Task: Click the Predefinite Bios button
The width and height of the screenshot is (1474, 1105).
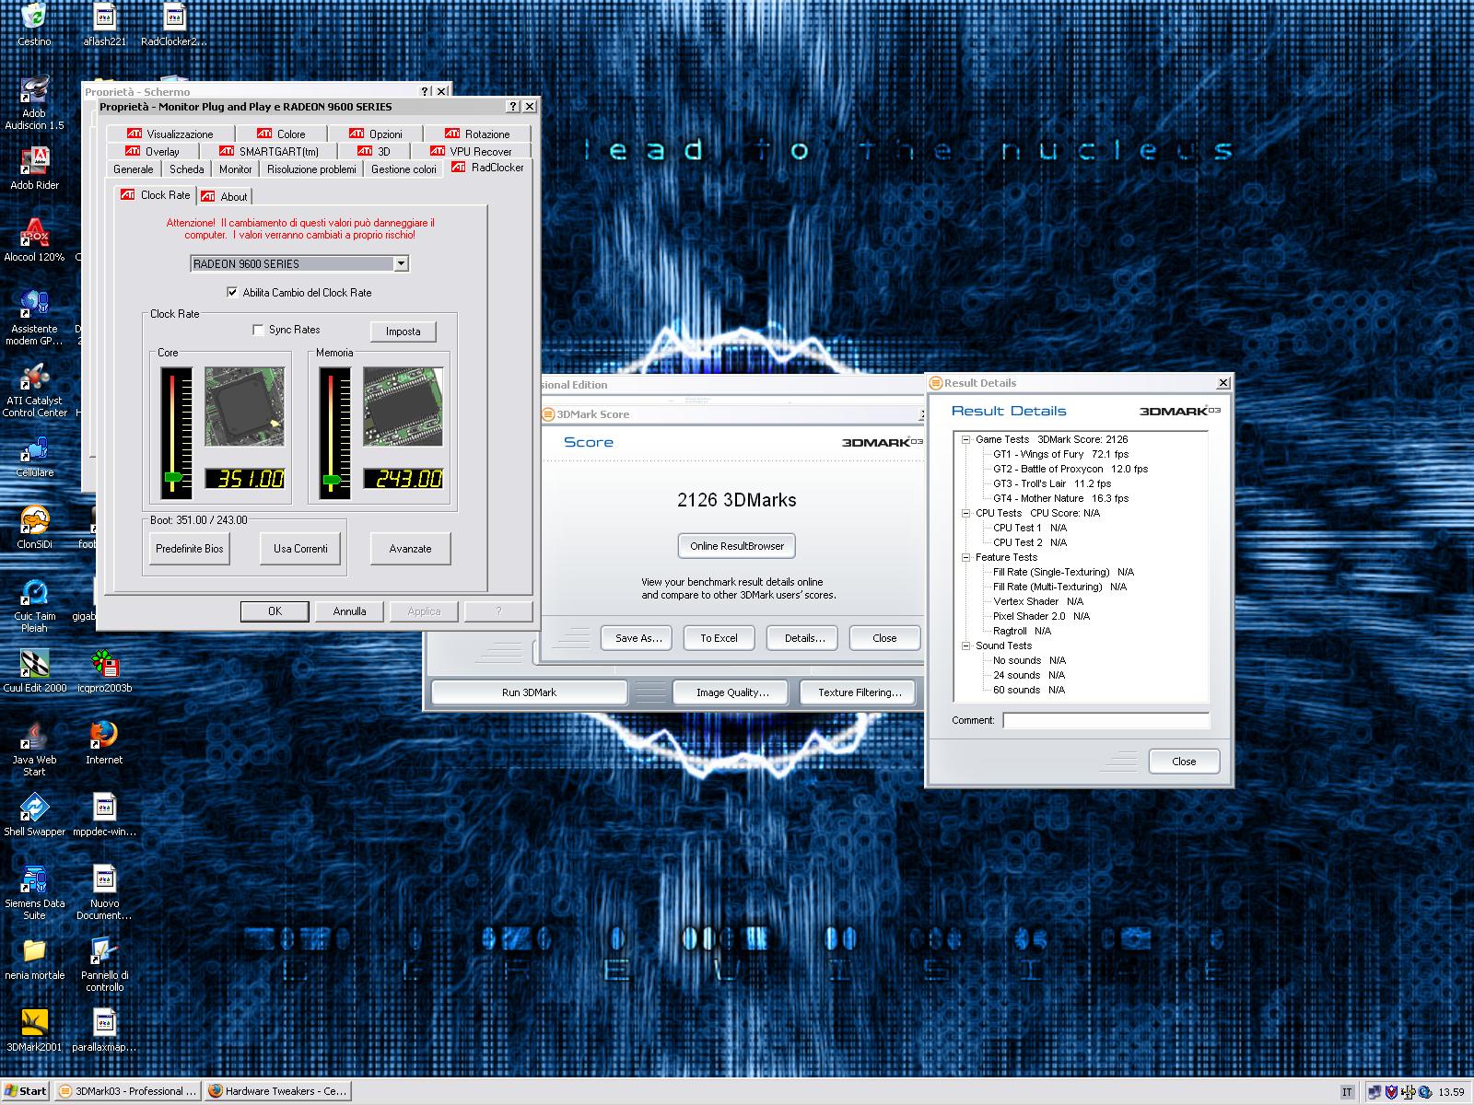Action: [190, 549]
